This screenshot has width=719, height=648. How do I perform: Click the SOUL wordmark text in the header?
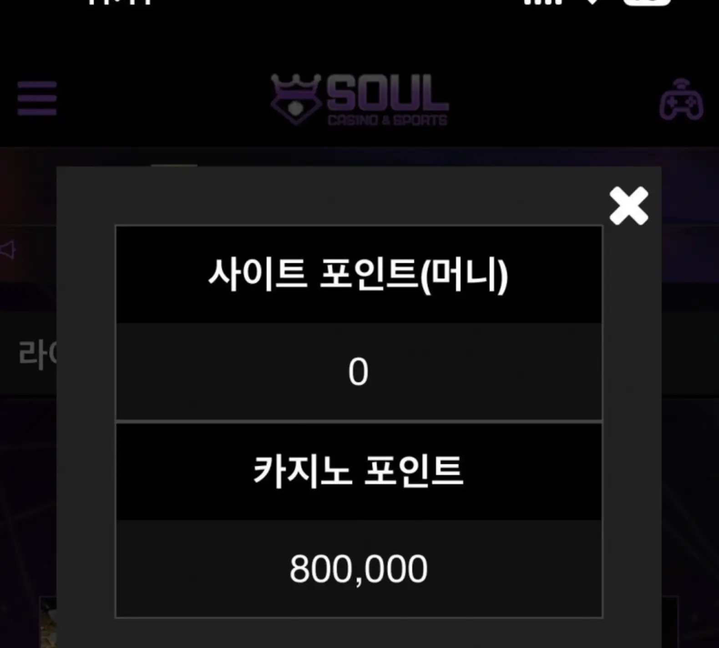388,93
